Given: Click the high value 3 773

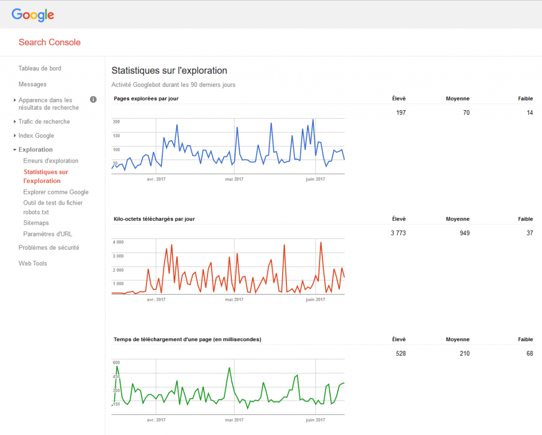Looking at the screenshot, I should (398, 233).
